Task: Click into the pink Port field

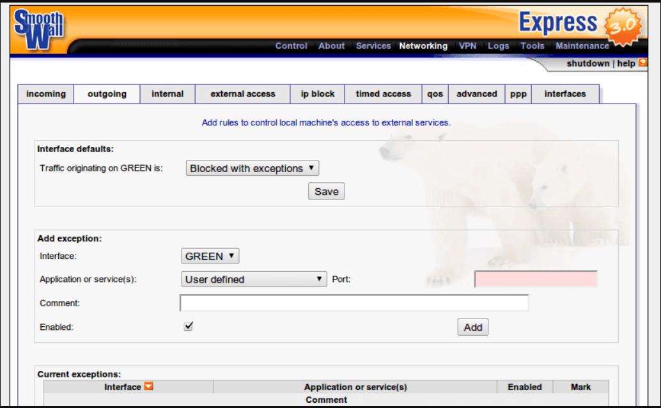Action: [536, 279]
